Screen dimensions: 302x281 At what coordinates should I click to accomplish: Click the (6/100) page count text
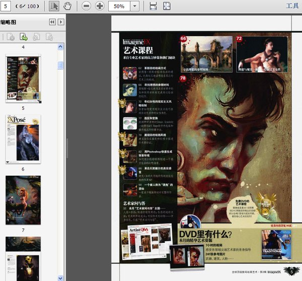27,7
